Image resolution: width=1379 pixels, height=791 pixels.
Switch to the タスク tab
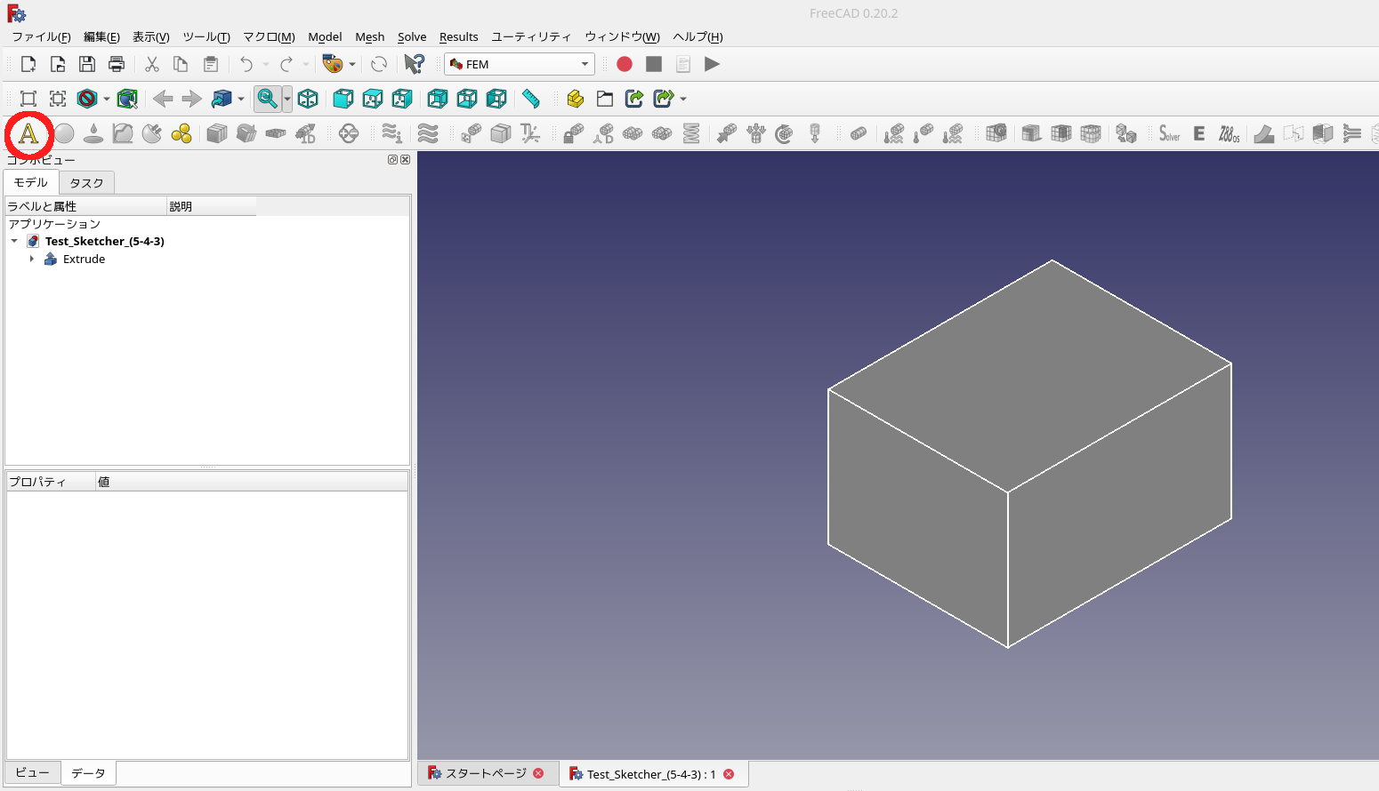(x=86, y=182)
